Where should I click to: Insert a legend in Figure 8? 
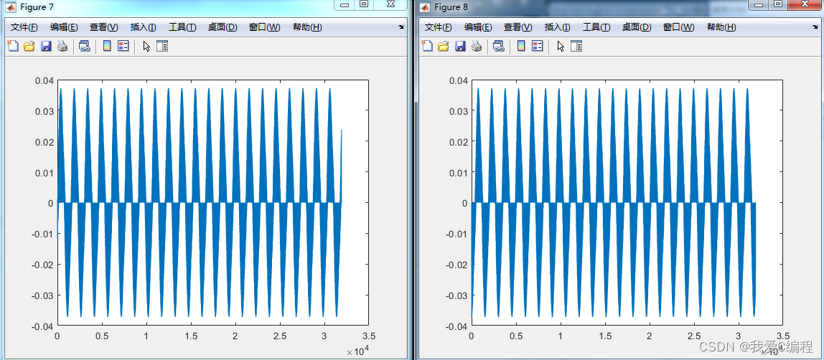pos(537,47)
